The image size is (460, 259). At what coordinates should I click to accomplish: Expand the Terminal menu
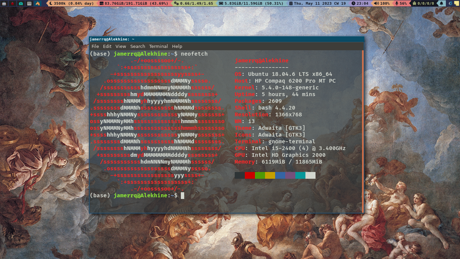coord(158,47)
